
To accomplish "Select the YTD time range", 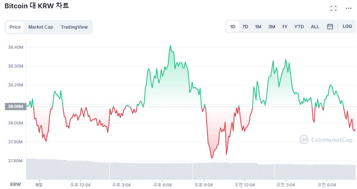I will [299, 27].
